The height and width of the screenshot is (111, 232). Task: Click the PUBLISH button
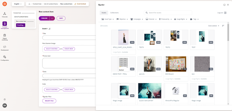(44, 18)
